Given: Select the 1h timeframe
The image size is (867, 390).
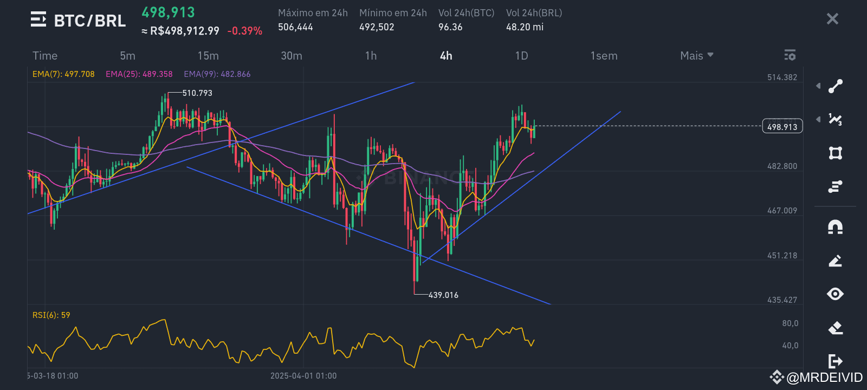Looking at the screenshot, I should (371, 56).
